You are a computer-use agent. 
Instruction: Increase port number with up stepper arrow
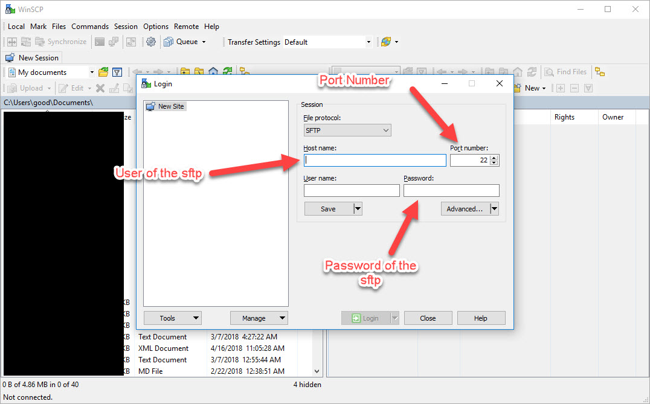[494, 158]
